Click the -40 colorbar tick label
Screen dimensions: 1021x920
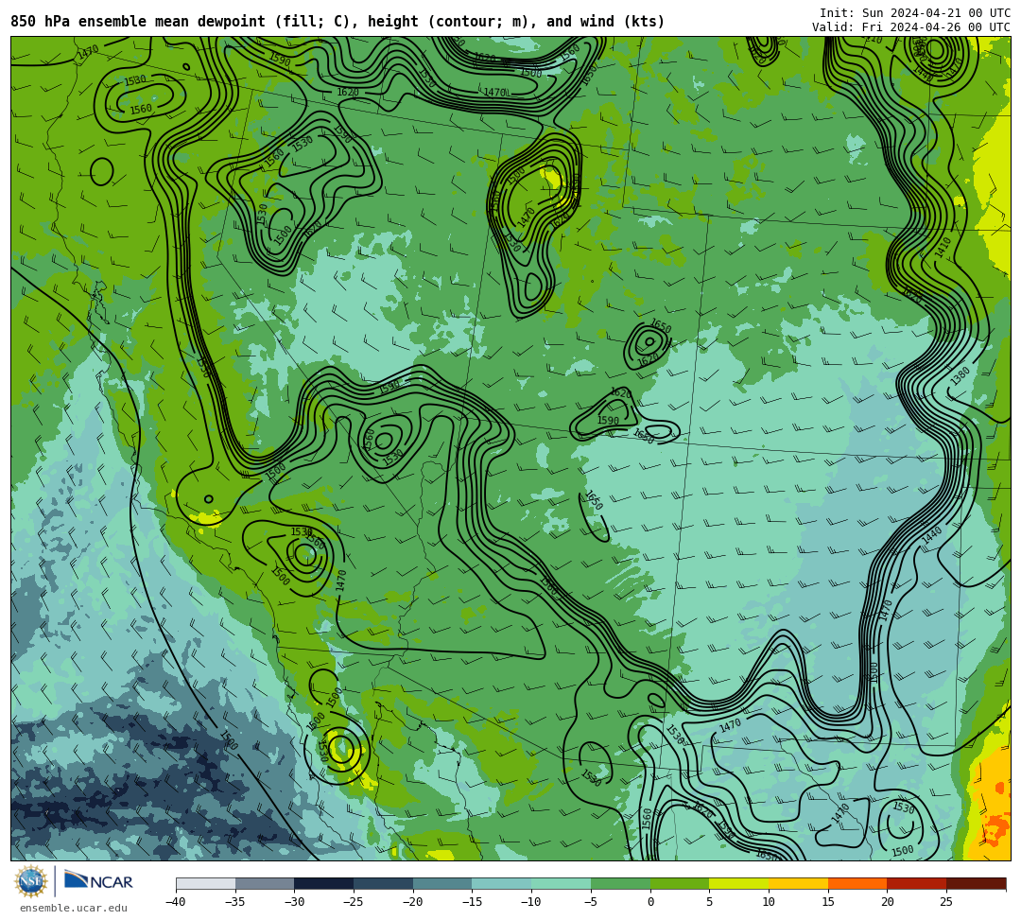coord(176,902)
